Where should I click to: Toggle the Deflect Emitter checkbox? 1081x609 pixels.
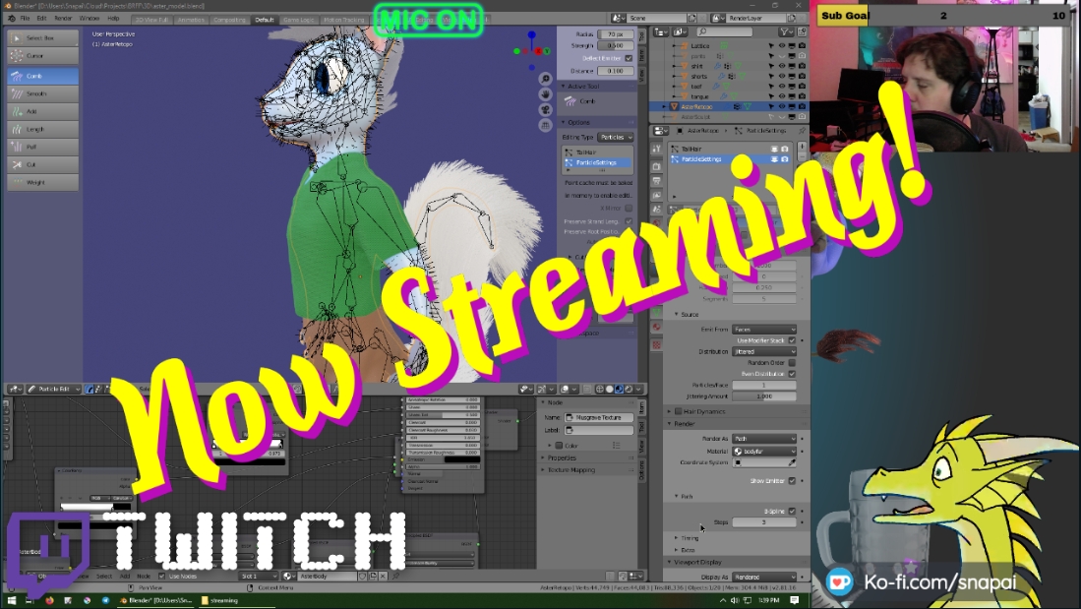[629, 58]
